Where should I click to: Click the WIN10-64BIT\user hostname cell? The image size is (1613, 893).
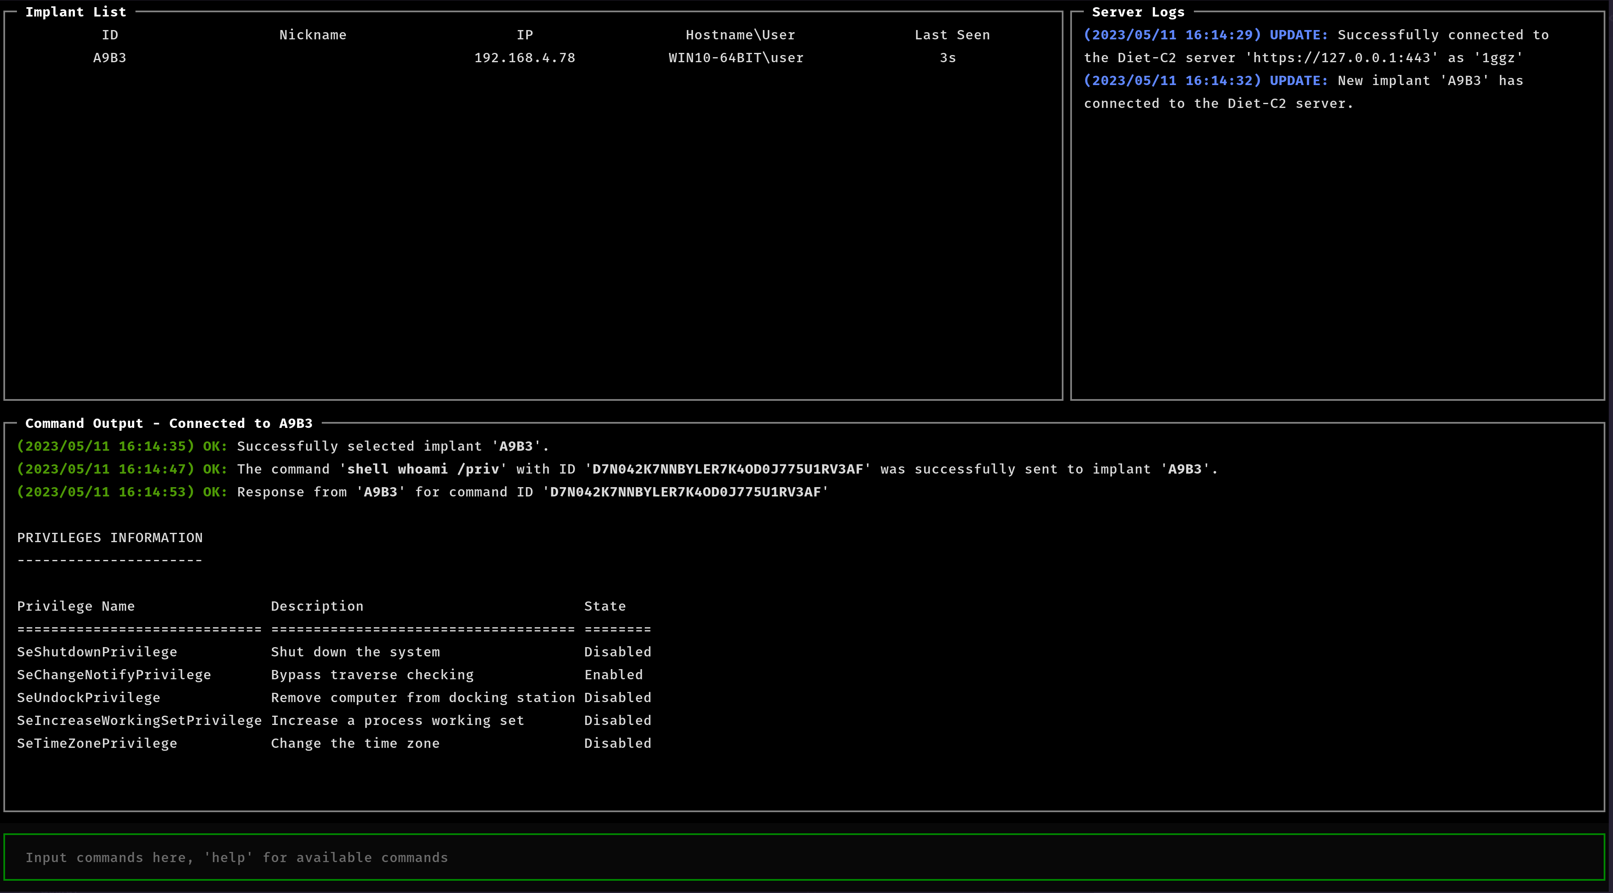pyautogui.click(x=736, y=58)
